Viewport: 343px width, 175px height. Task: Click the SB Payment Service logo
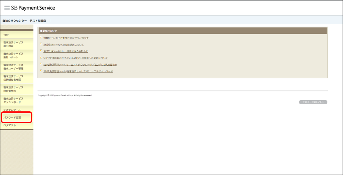pyautogui.click(x=30, y=8)
